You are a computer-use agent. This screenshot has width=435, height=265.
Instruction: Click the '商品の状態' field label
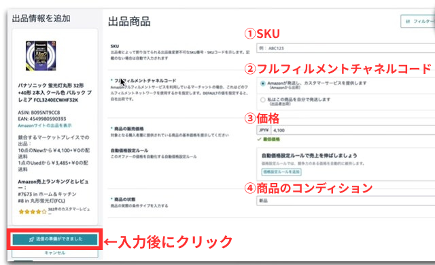click(124, 199)
